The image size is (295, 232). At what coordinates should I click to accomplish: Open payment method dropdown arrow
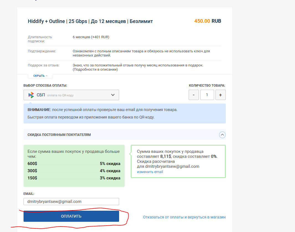[113, 95]
